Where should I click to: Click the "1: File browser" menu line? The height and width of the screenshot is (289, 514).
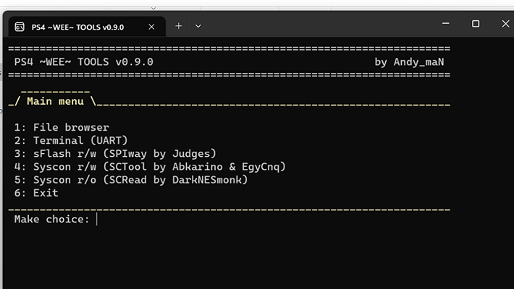click(x=62, y=127)
